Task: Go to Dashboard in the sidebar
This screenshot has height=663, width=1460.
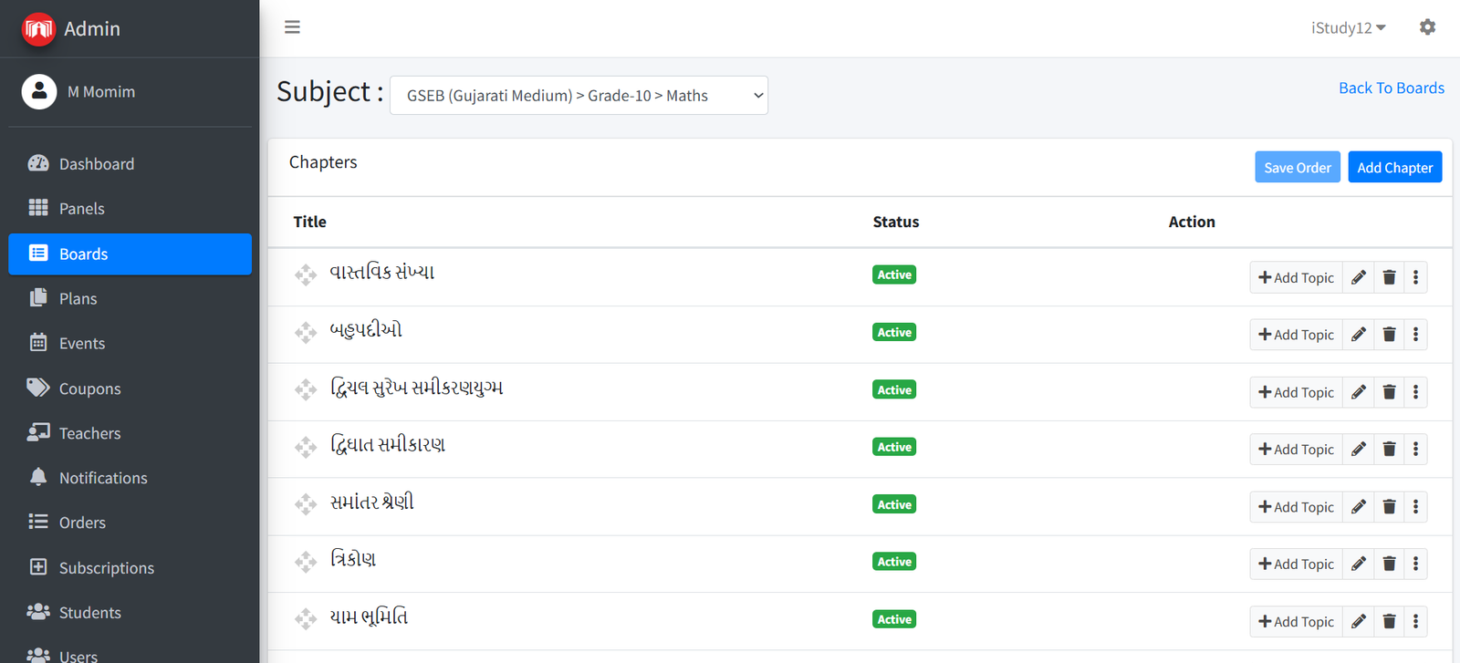Action: click(96, 164)
